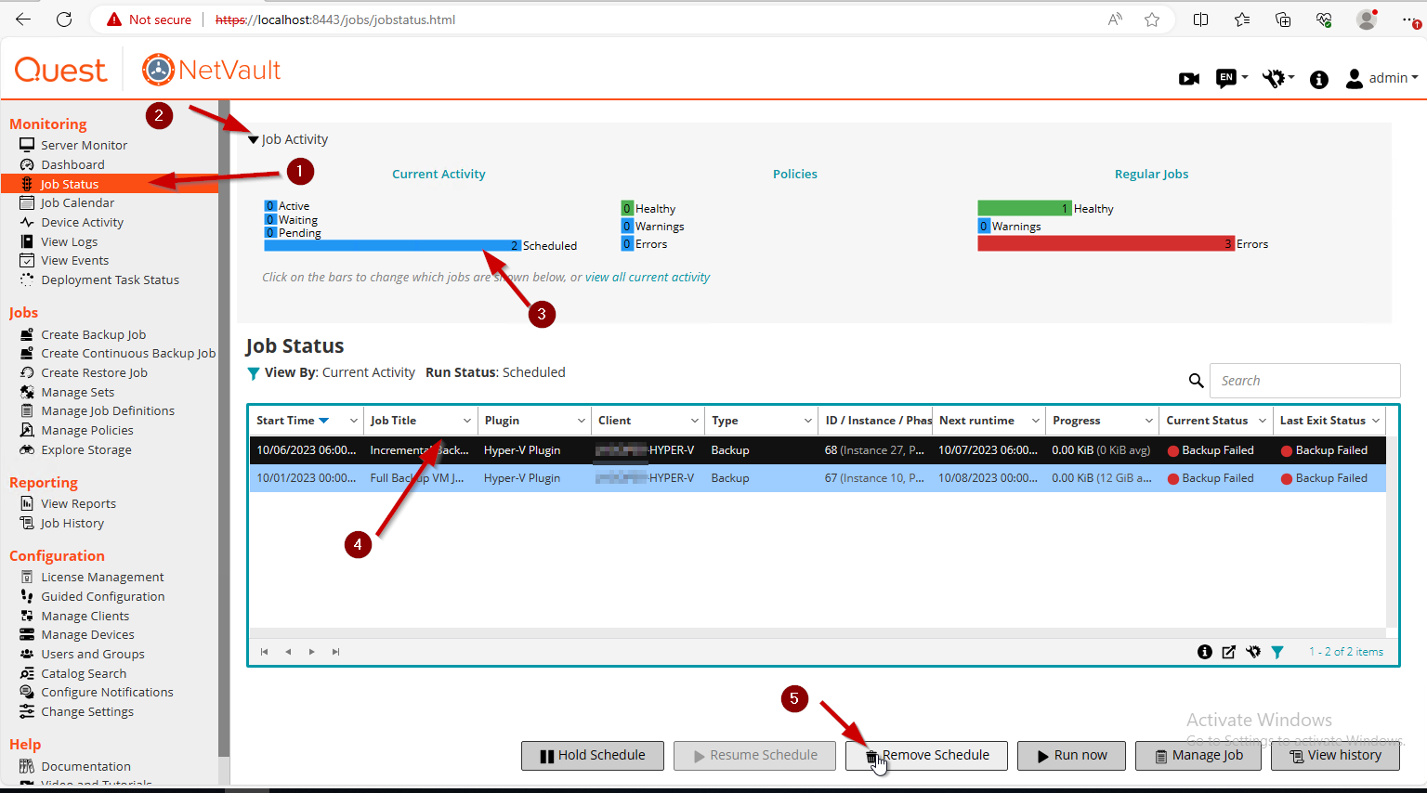
Task: Open the admin user dropdown
Action: pos(1381,78)
